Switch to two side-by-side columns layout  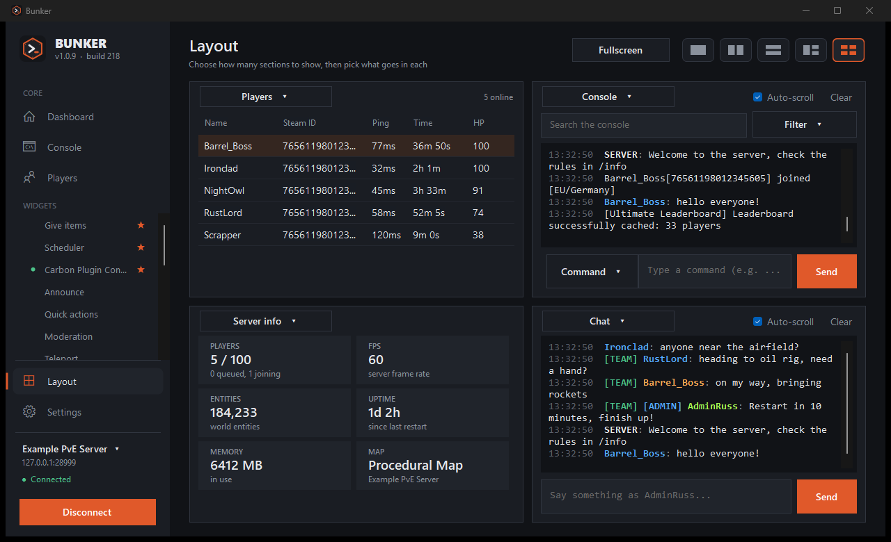click(736, 50)
